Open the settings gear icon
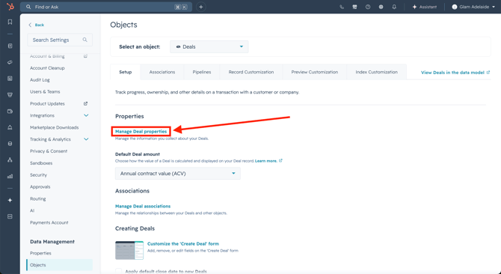The image size is (501, 274). click(381, 7)
